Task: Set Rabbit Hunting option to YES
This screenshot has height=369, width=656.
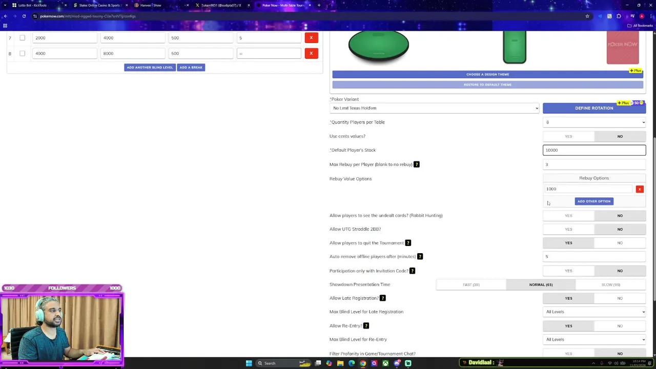Action: point(568,216)
